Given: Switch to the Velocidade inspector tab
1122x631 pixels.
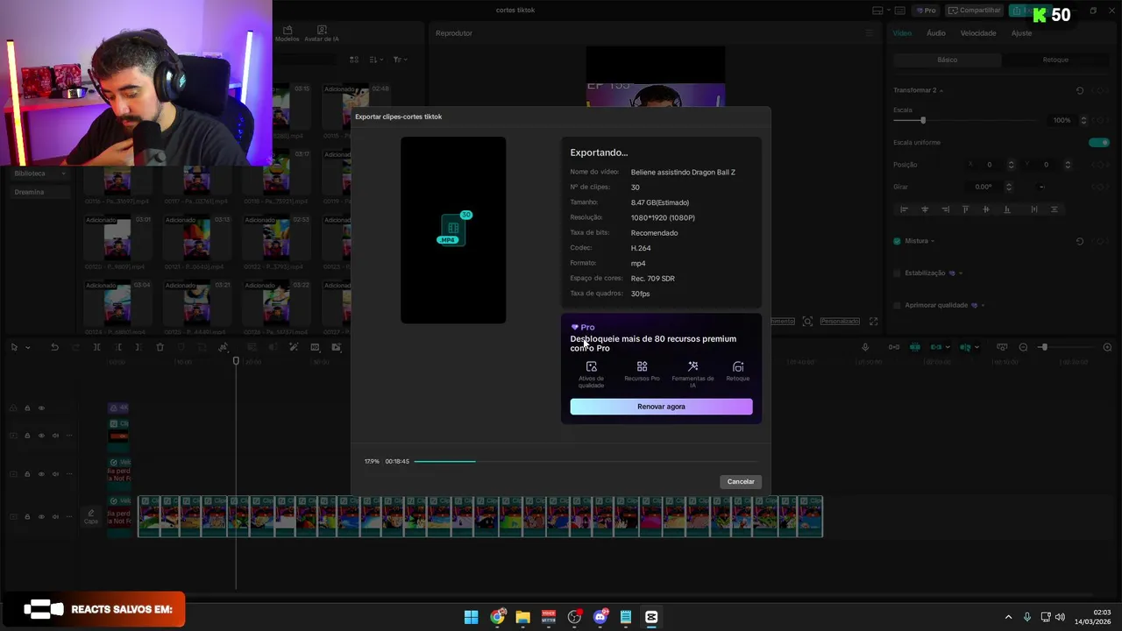Looking at the screenshot, I should coord(978,33).
